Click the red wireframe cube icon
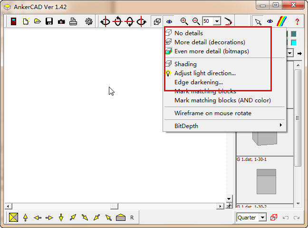The image size is (308, 228). click(274, 218)
